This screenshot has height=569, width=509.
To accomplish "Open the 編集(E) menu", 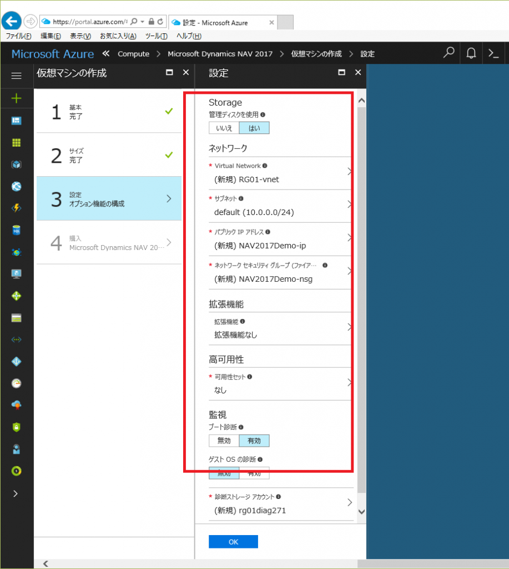I will [51, 36].
